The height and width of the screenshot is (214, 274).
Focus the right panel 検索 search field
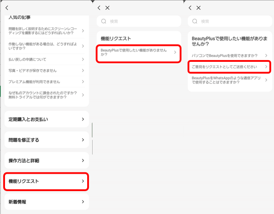(230, 21)
